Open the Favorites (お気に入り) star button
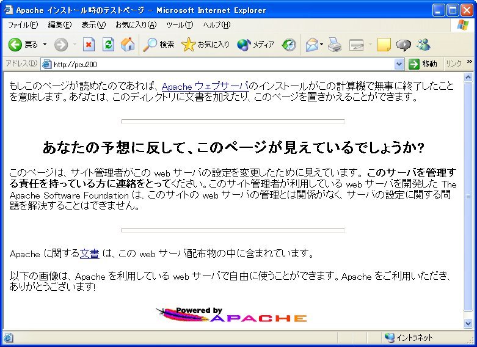 tap(205, 45)
